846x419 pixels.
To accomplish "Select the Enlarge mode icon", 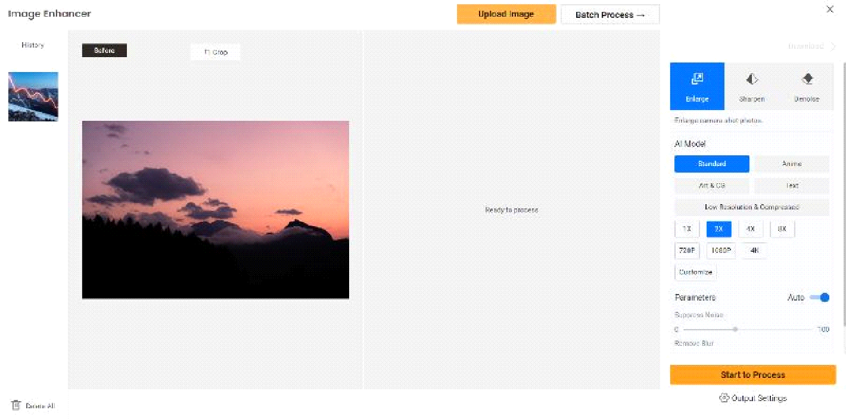I will pos(697,79).
